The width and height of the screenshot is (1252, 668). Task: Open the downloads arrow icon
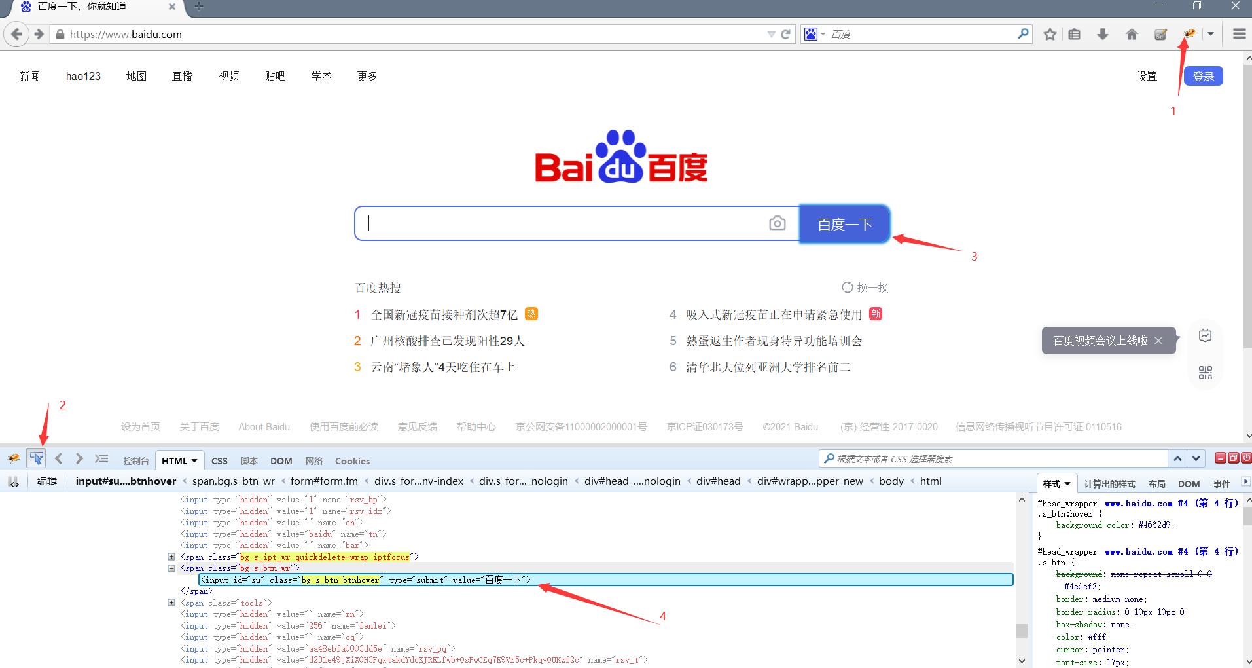pyautogui.click(x=1103, y=34)
